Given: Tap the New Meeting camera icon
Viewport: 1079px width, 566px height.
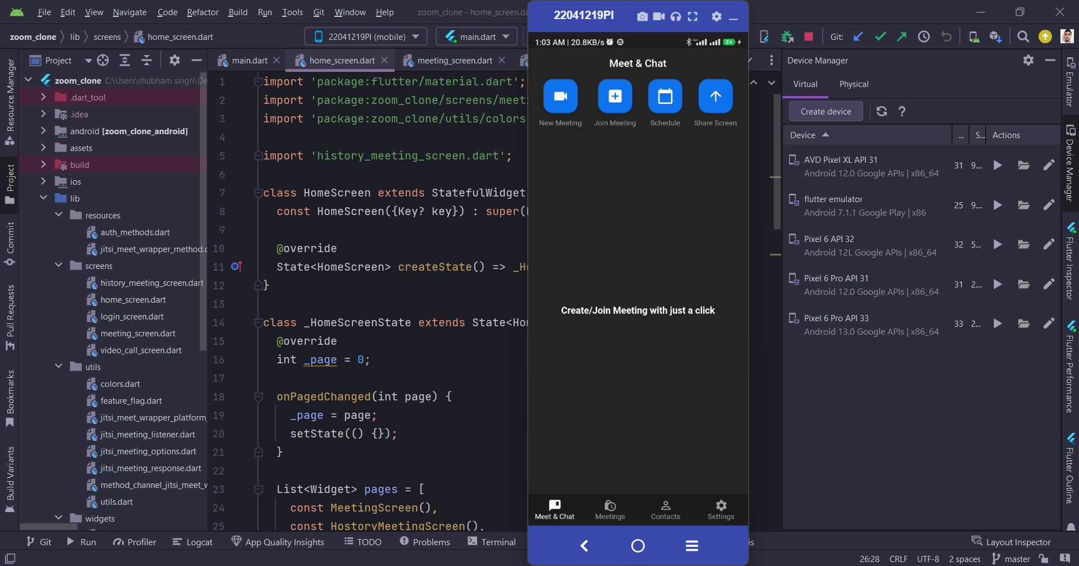Looking at the screenshot, I should click(560, 96).
